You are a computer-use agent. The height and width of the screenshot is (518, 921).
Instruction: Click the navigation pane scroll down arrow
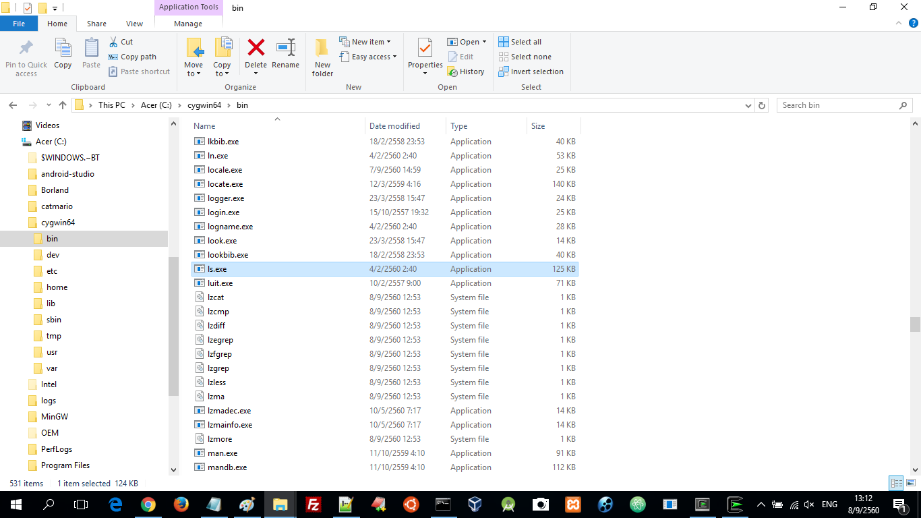pyautogui.click(x=173, y=469)
